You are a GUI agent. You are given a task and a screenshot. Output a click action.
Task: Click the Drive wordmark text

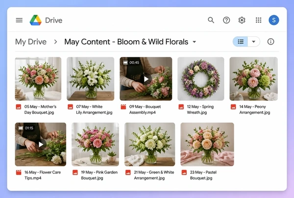click(x=53, y=20)
